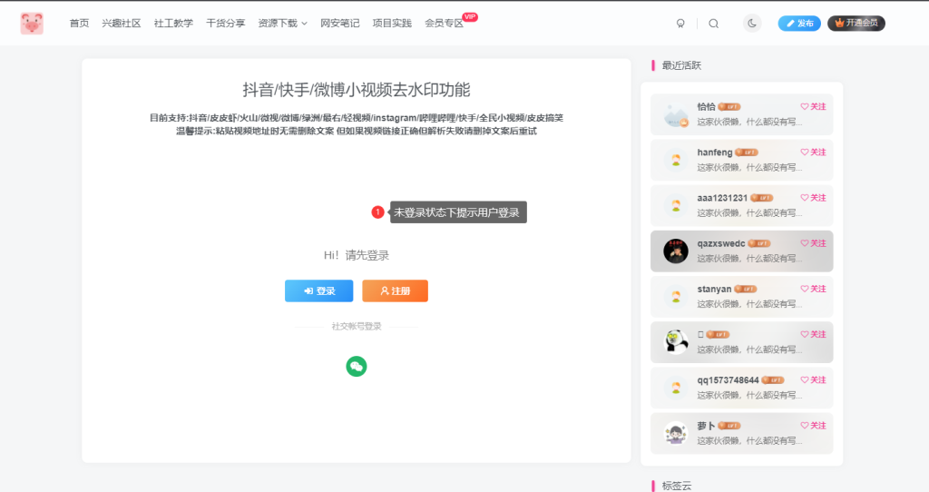Open the search magnifier icon
929x492 pixels.
coord(713,23)
